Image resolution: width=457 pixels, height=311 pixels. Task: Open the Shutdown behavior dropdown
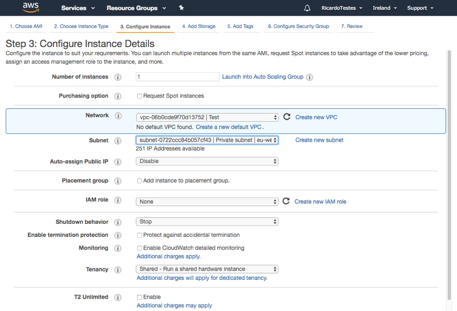coord(207,222)
